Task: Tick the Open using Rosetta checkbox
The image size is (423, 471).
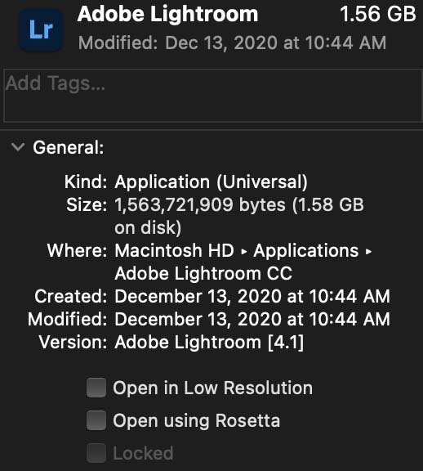Action: [96, 420]
